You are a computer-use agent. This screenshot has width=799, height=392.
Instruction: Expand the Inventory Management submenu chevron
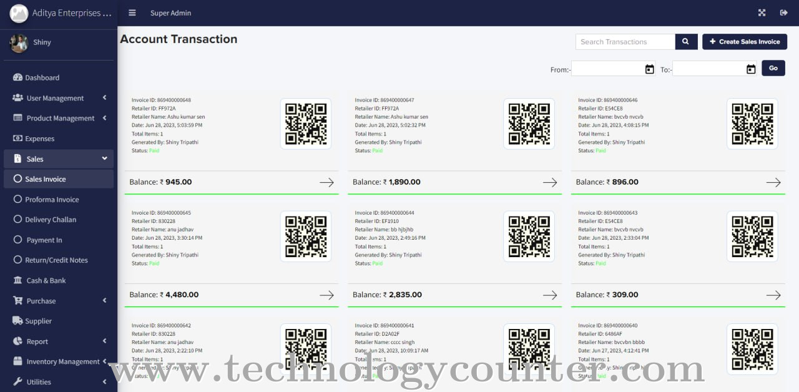[104, 361]
